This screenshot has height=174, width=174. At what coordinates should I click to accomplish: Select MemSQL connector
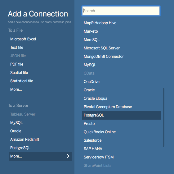point(92,40)
